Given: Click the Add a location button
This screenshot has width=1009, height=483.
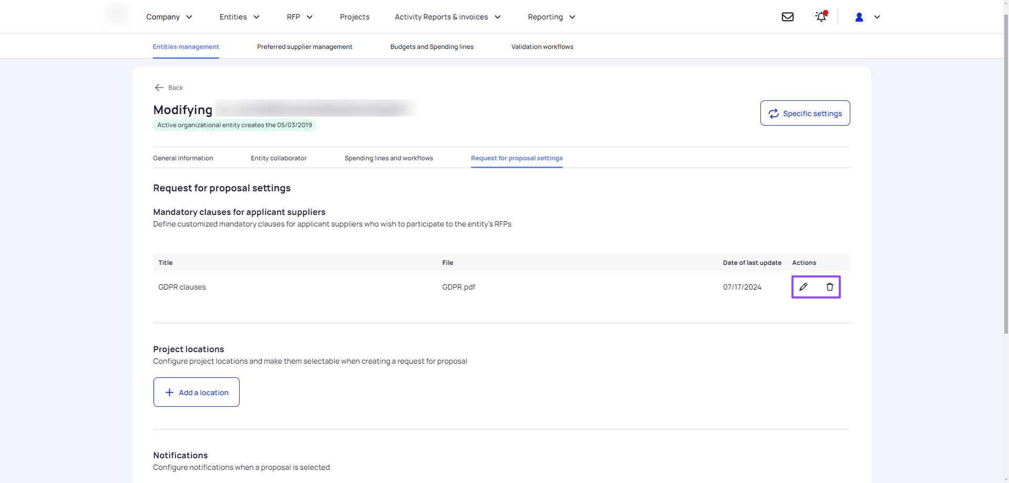Looking at the screenshot, I should 197,392.
